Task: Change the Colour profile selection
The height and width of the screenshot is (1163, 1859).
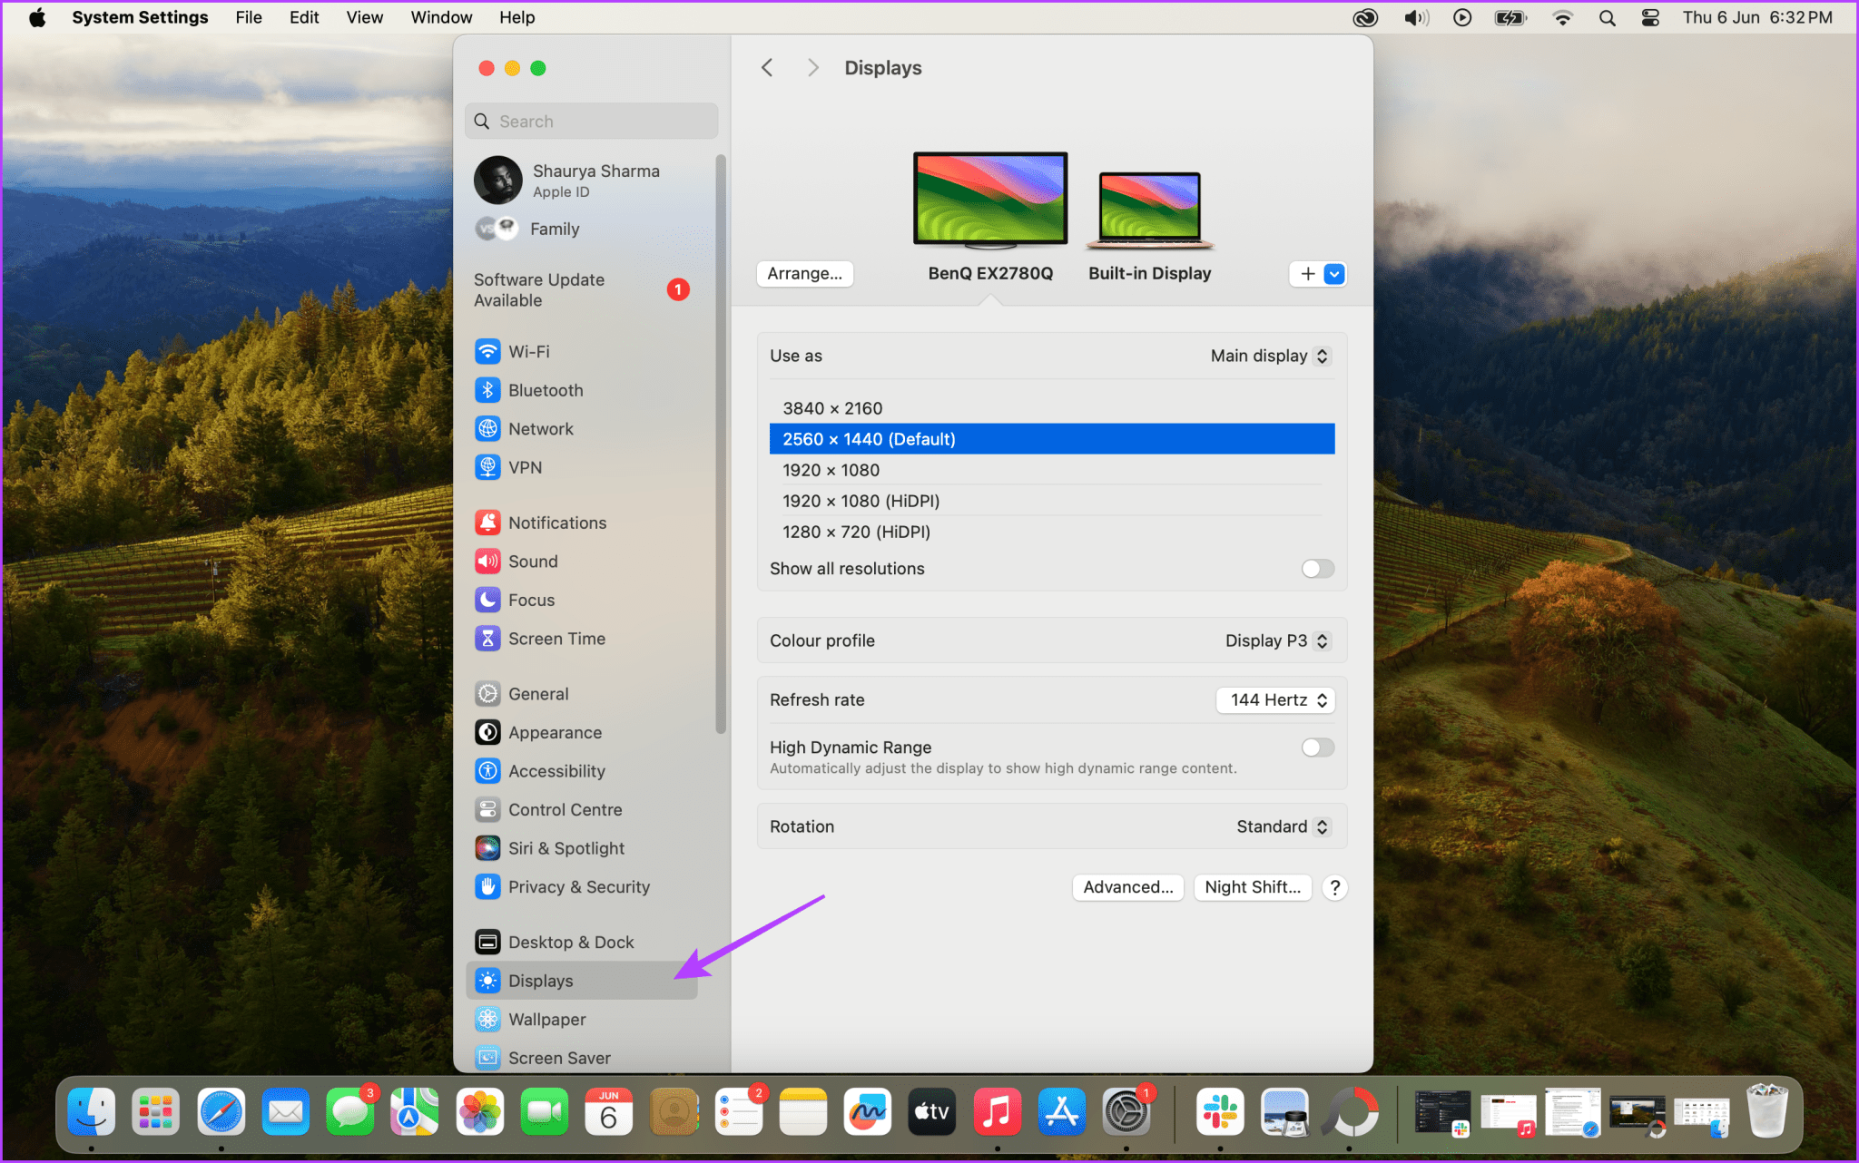Action: 1276,640
